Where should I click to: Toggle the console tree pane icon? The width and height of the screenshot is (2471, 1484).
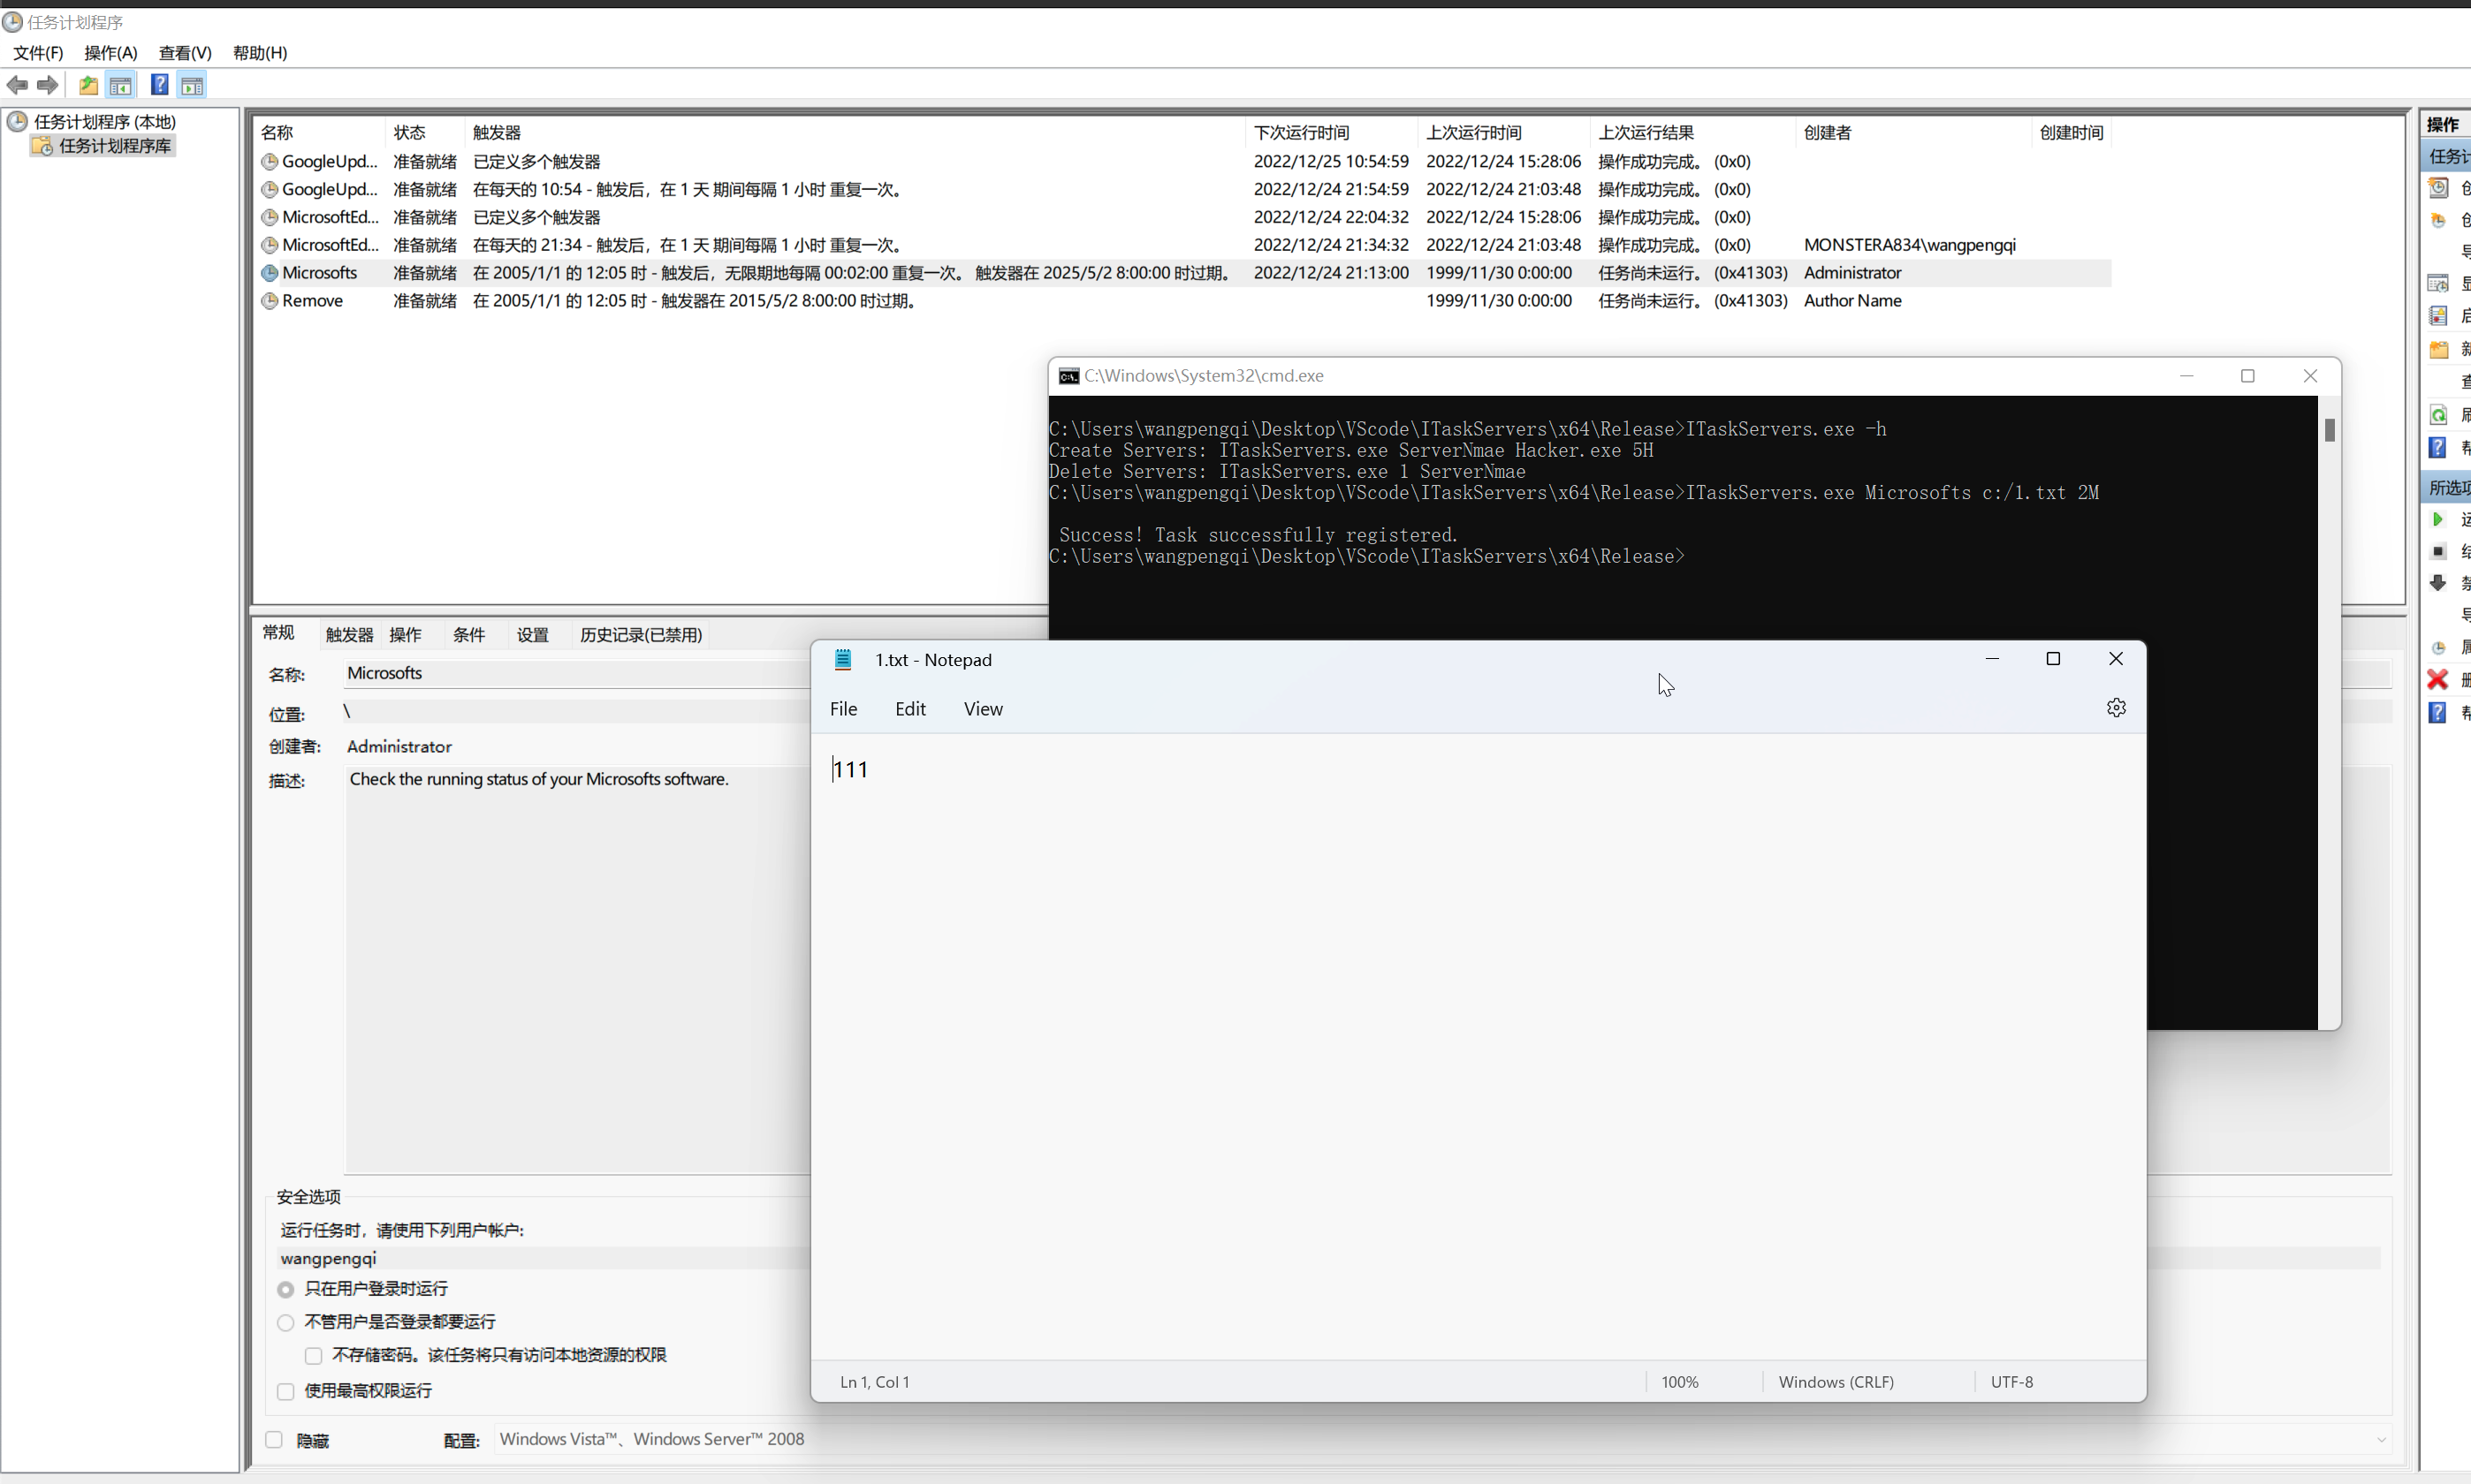(121, 85)
